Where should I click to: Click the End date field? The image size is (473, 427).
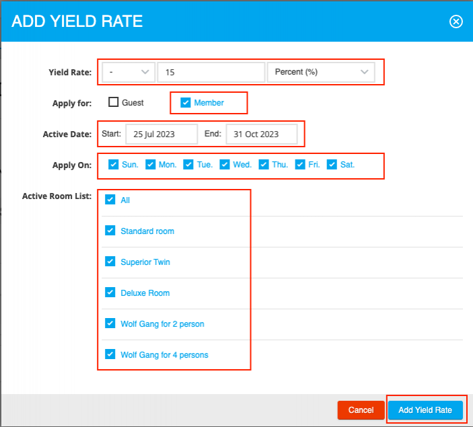[x=261, y=134]
